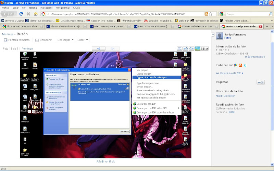Collapse the sidebar with the » arrow

(x=213, y=35)
